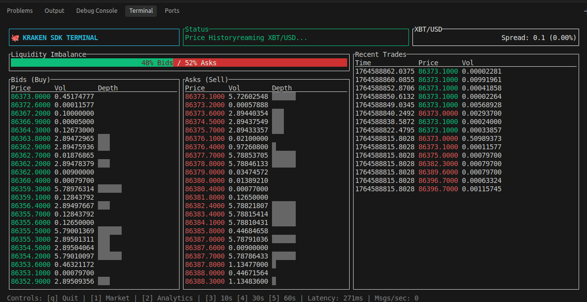Click trade volume 0.00991961
The height and width of the screenshot is (302, 587).
coord(482,80)
